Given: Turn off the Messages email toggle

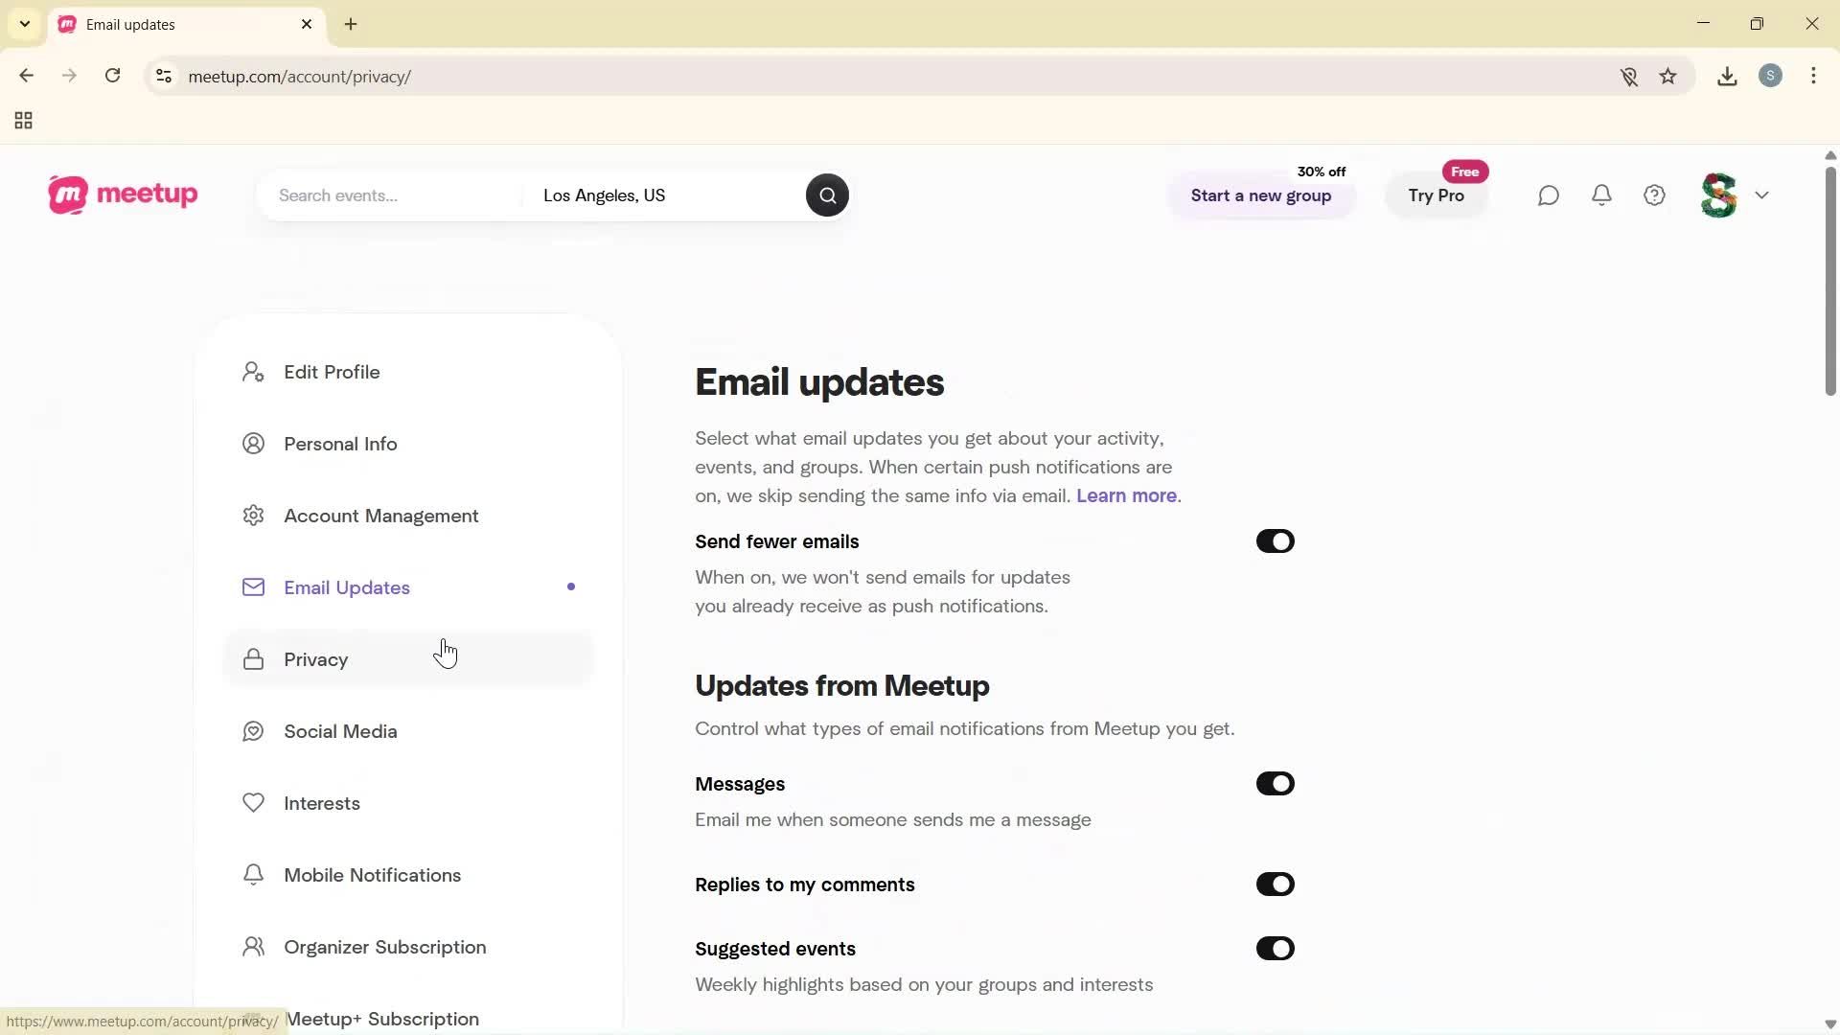Looking at the screenshot, I should [1275, 783].
